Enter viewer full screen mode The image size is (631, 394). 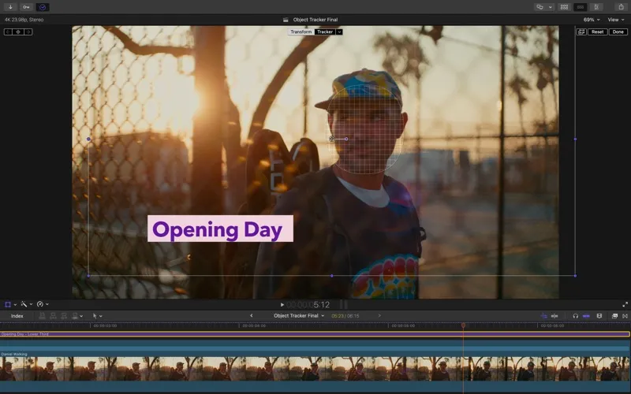coord(625,305)
